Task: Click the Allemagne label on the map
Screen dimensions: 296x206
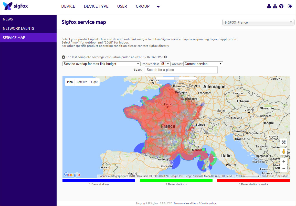Action: [x=214, y=86]
